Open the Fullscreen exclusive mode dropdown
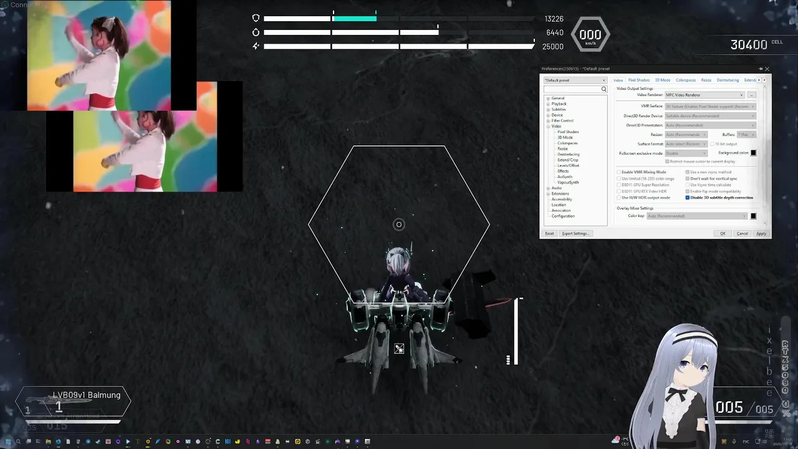Image resolution: width=798 pixels, height=449 pixels. pyautogui.click(x=686, y=153)
